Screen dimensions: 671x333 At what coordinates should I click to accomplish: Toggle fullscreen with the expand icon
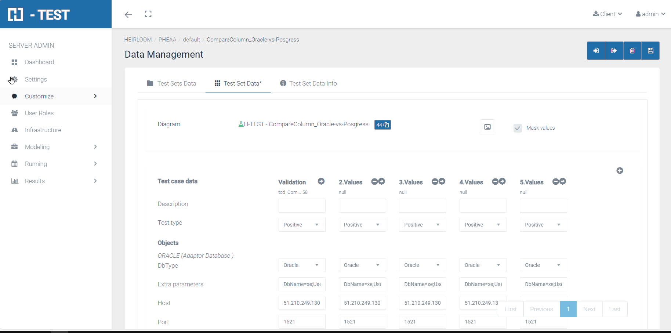tap(148, 14)
